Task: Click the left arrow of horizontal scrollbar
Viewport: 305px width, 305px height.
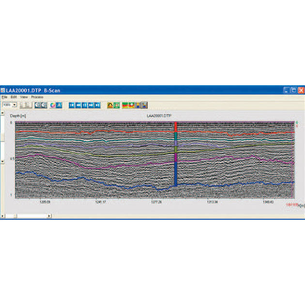Action: tap(3, 215)
